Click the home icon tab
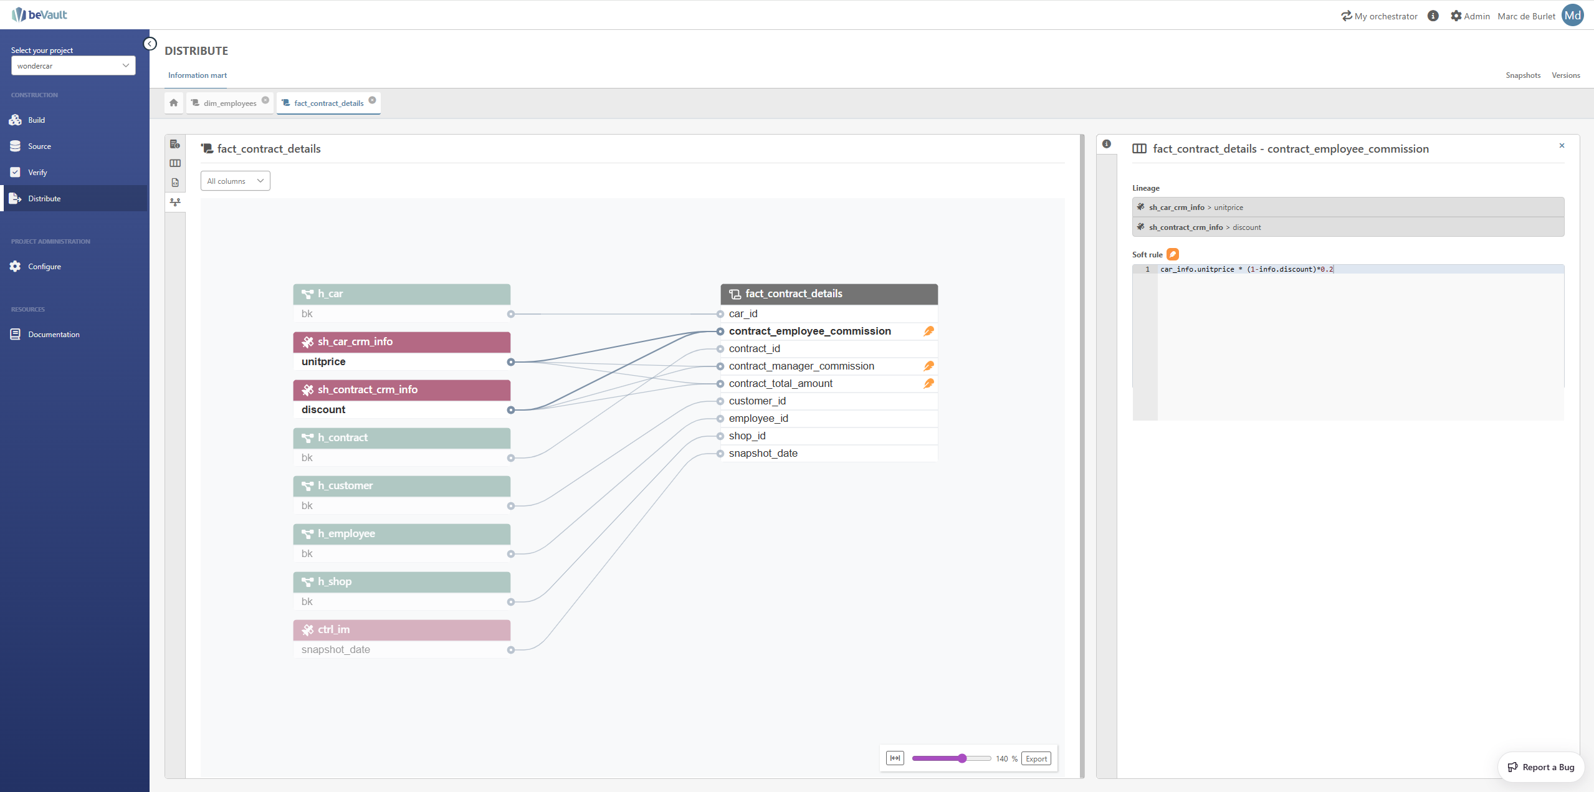The width and height of the screenshot is (1594, 792). [174, 103]
